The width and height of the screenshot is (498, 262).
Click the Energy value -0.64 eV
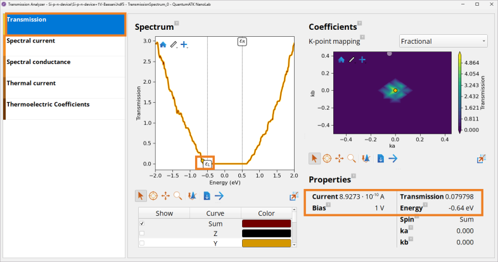461,208
